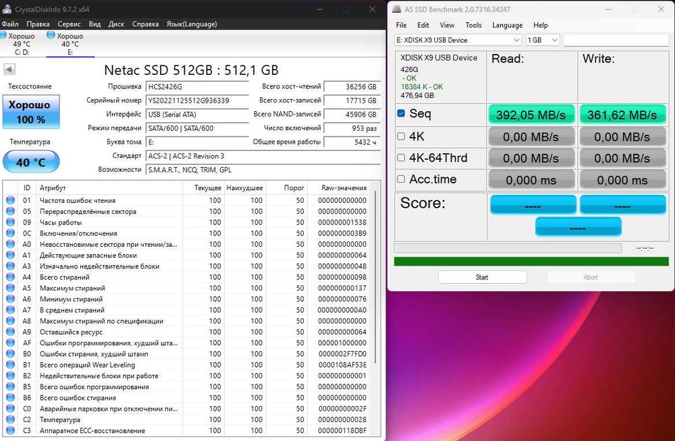Open the File menu in AS SSD Benchmark
This screenshot has width=675, height=441.
(401, 25)
